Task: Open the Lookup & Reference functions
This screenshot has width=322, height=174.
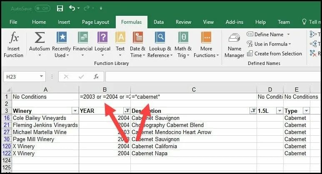Action: pos(160,45)
